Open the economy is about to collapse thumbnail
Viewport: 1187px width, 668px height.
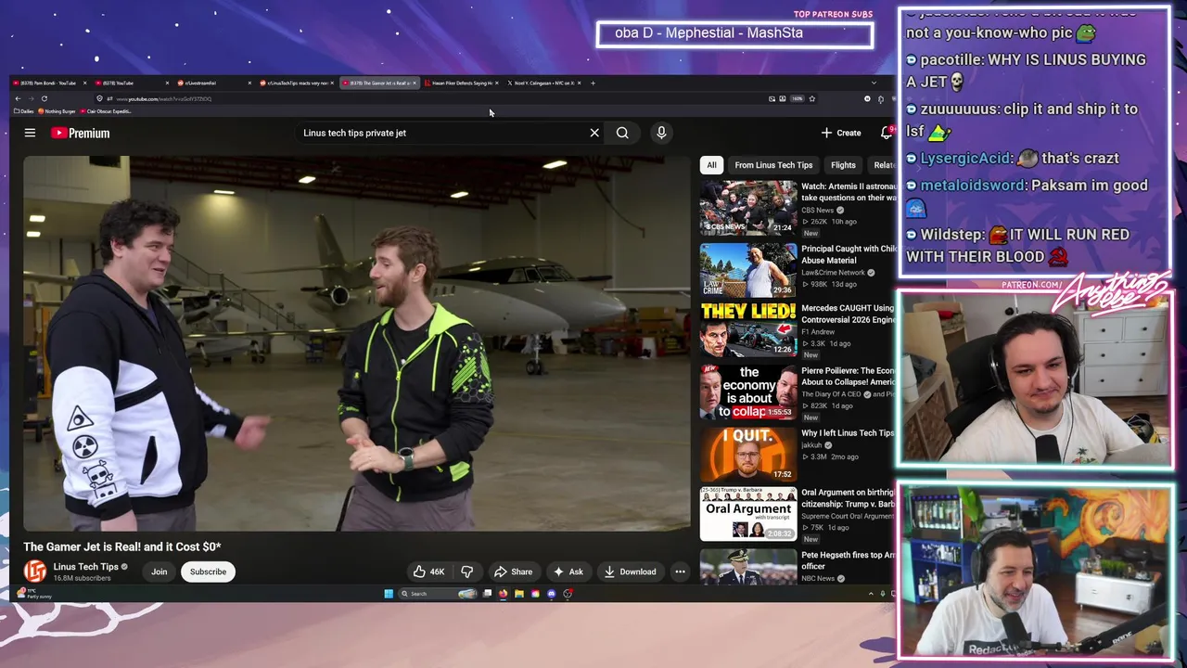point(748,392)
